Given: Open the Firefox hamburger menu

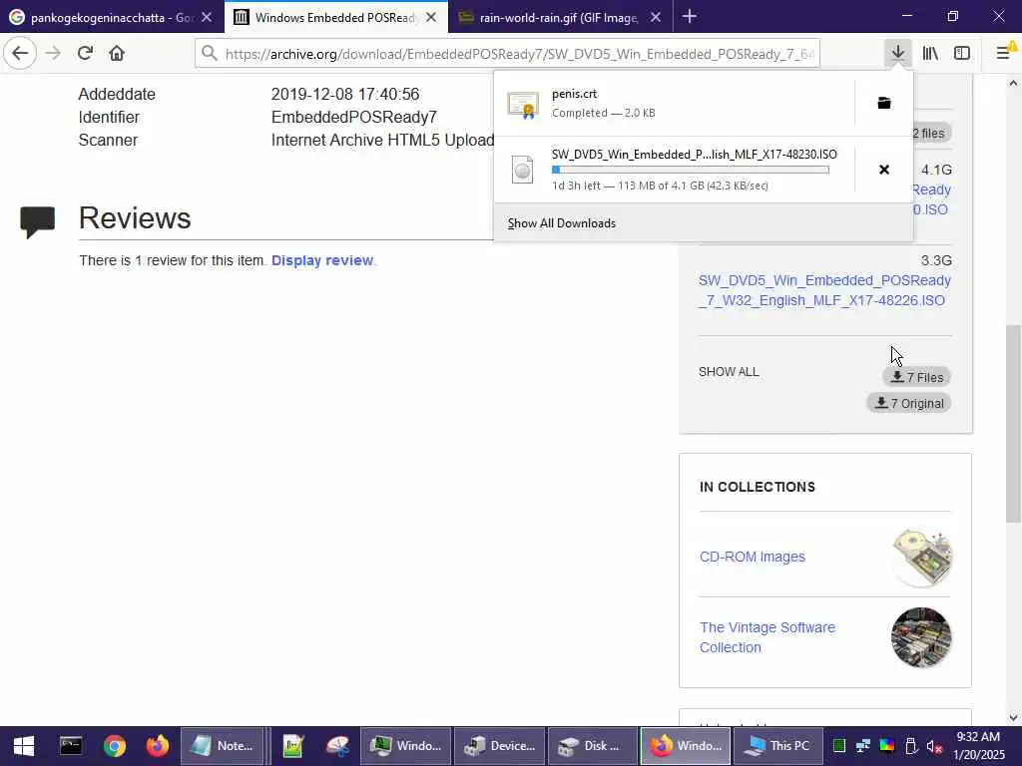Looking at the screenshot, I should click(1005, 53).
